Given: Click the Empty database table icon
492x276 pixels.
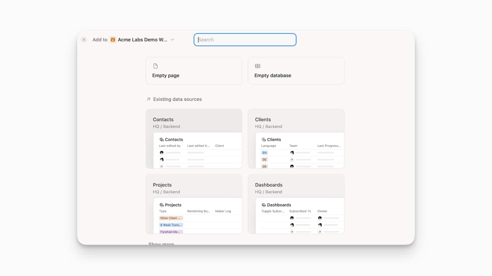Looking at the screenshot, I should 258,66.
